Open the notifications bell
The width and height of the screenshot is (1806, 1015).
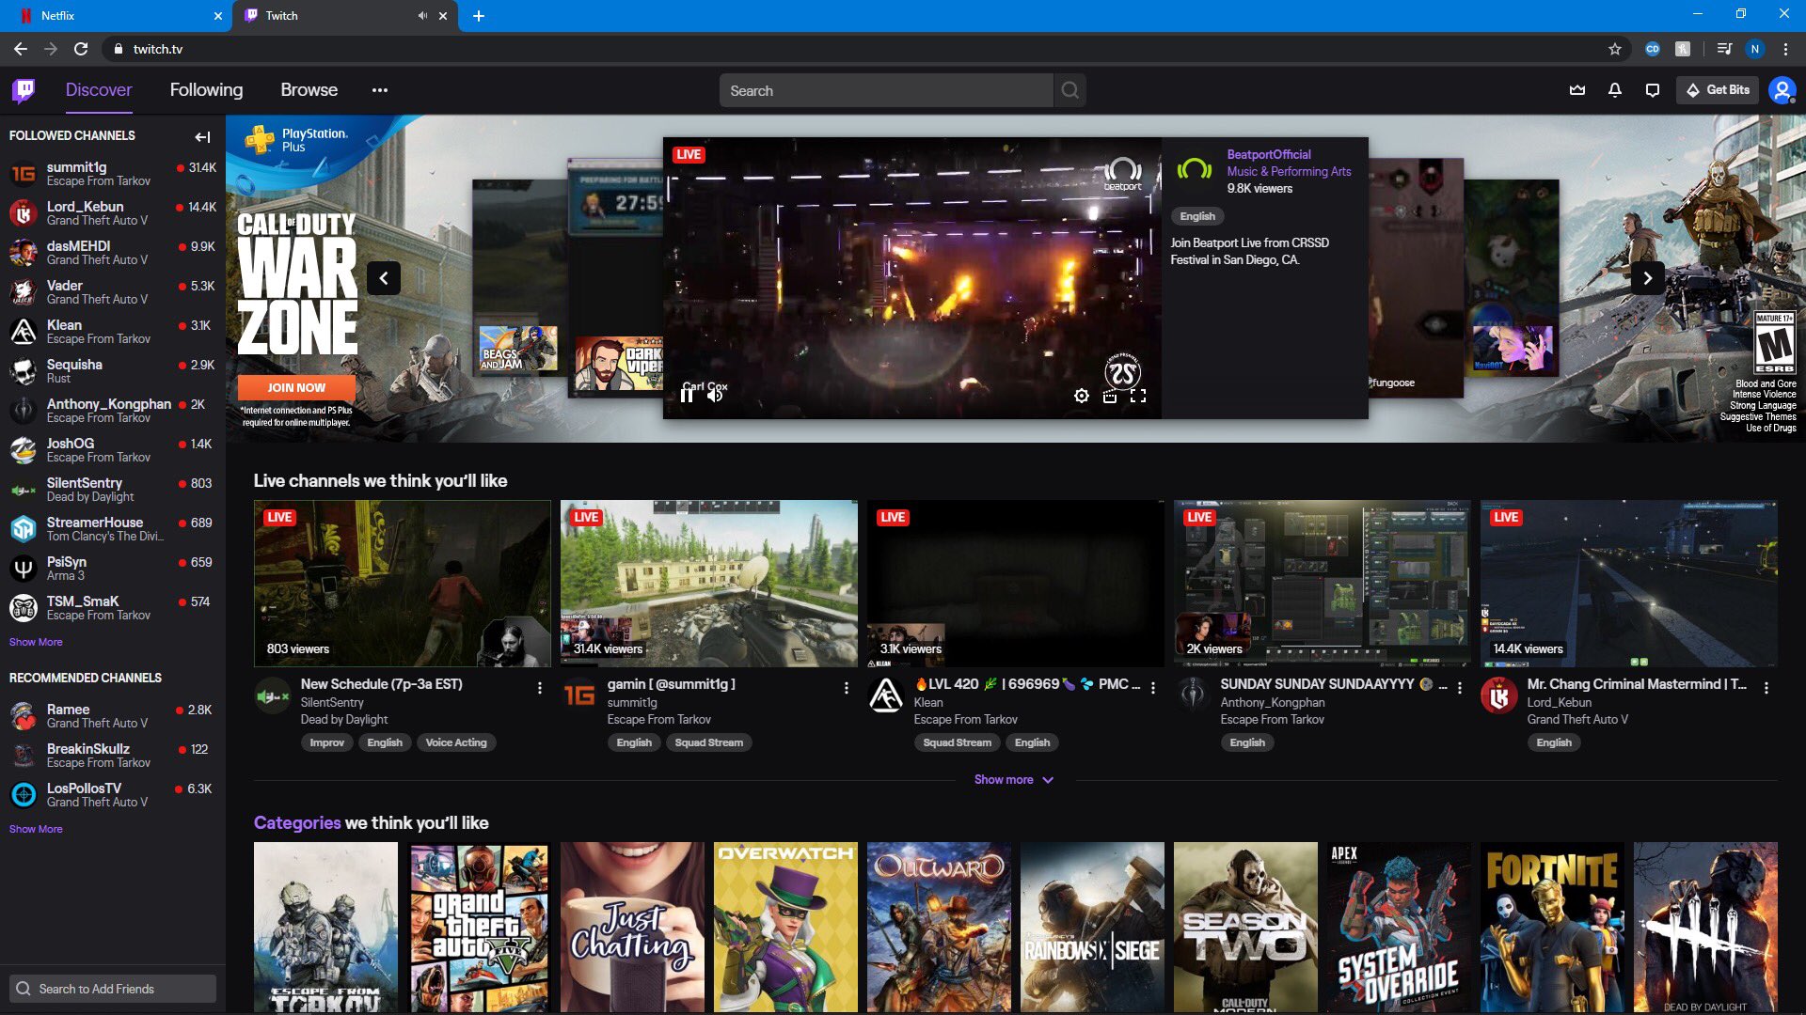pyautogui.click(x=1615, y=90)
